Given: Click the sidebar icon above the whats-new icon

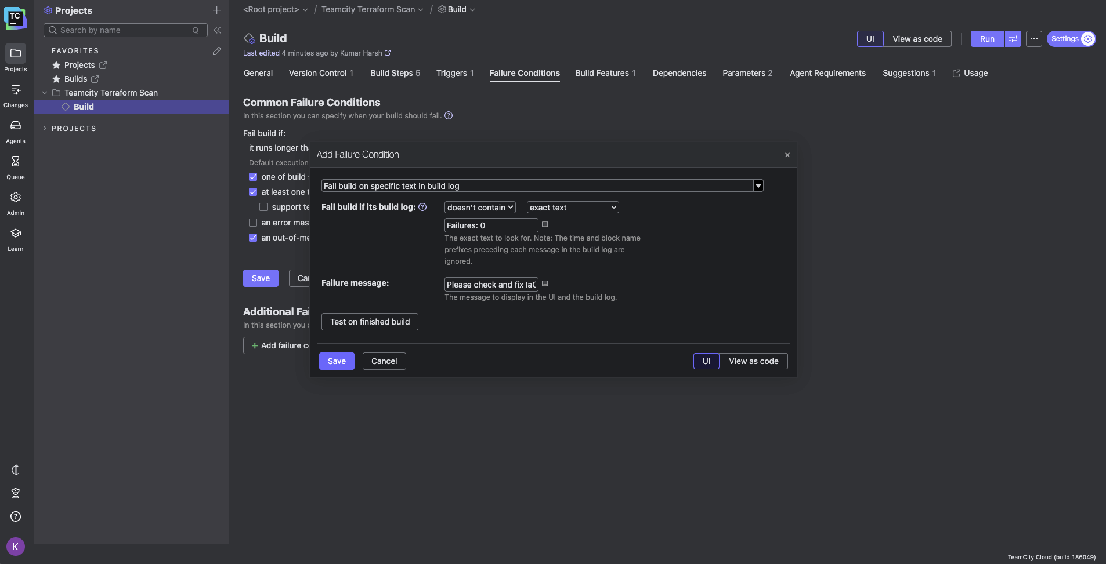Looking at the screenshot, I should (16, 470).
